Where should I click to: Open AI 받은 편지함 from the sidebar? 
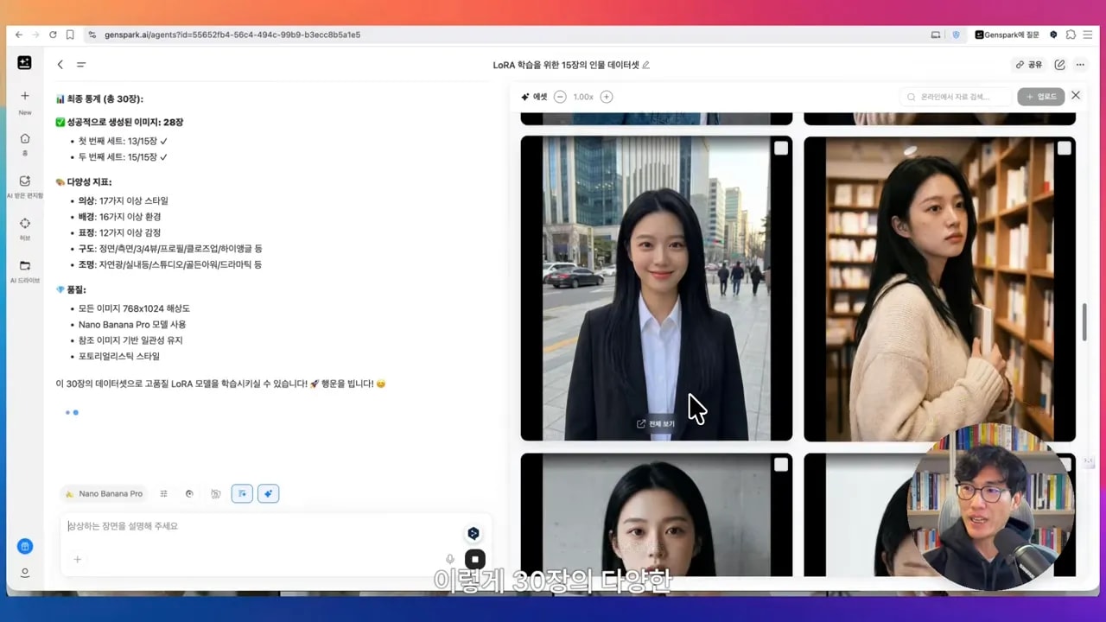(x=25, y=184)
